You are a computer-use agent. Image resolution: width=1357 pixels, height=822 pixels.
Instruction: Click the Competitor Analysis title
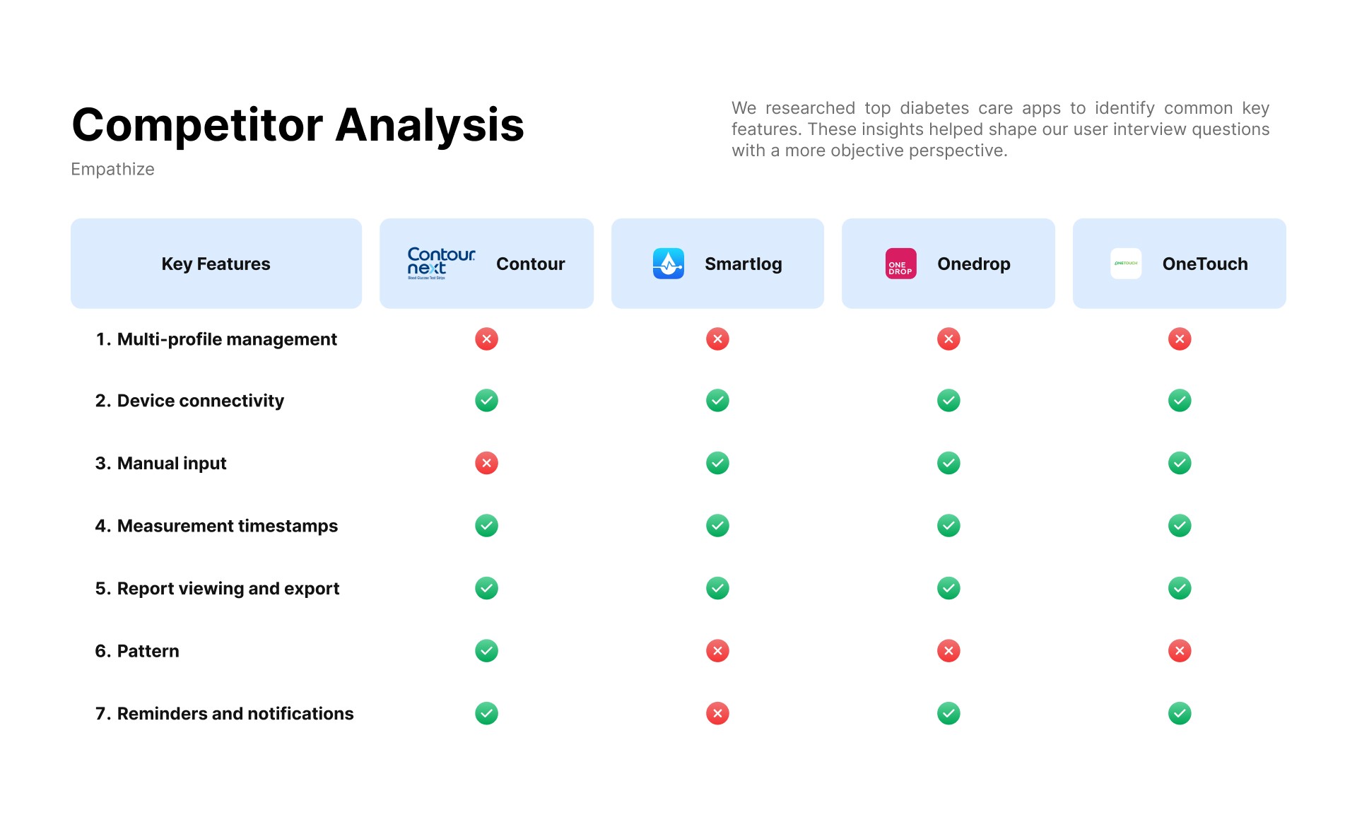[x=298, y=125]
